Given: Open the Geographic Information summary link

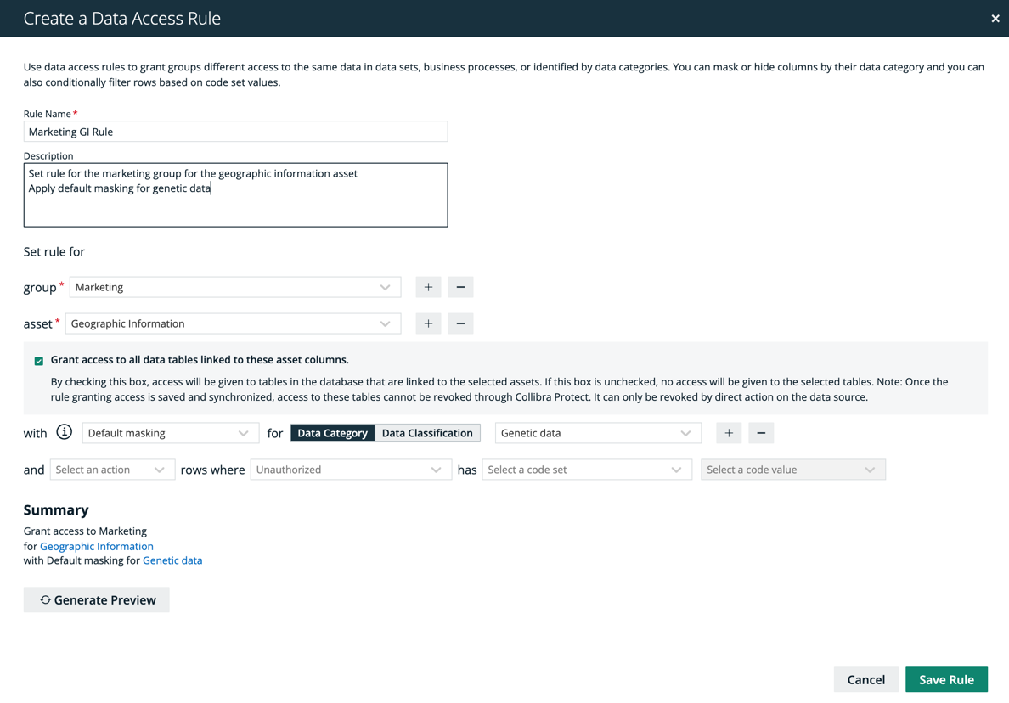Looking at the screenshot, I should (97, 546).
